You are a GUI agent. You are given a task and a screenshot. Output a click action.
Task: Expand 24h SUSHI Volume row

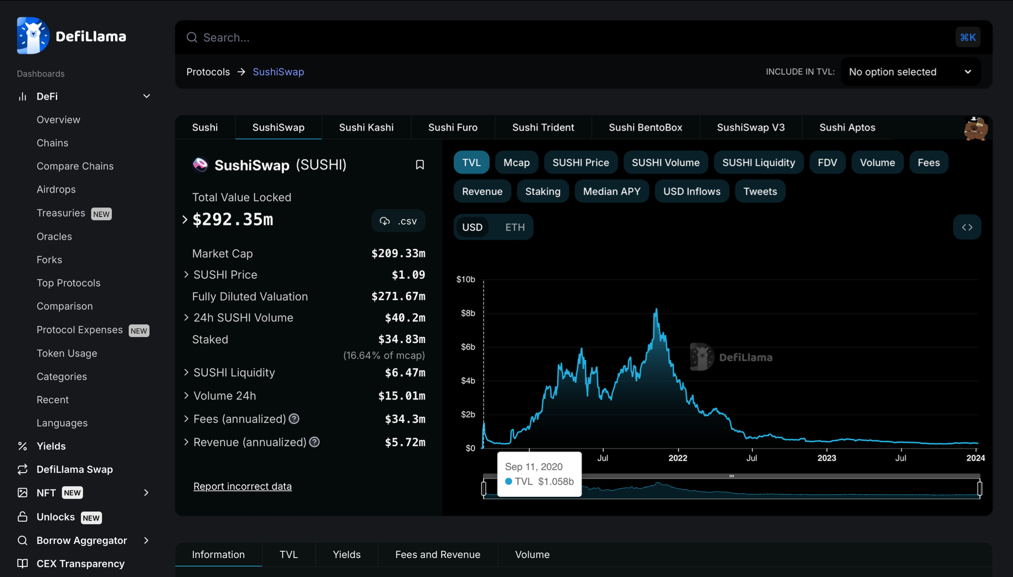tap(186, 317)
